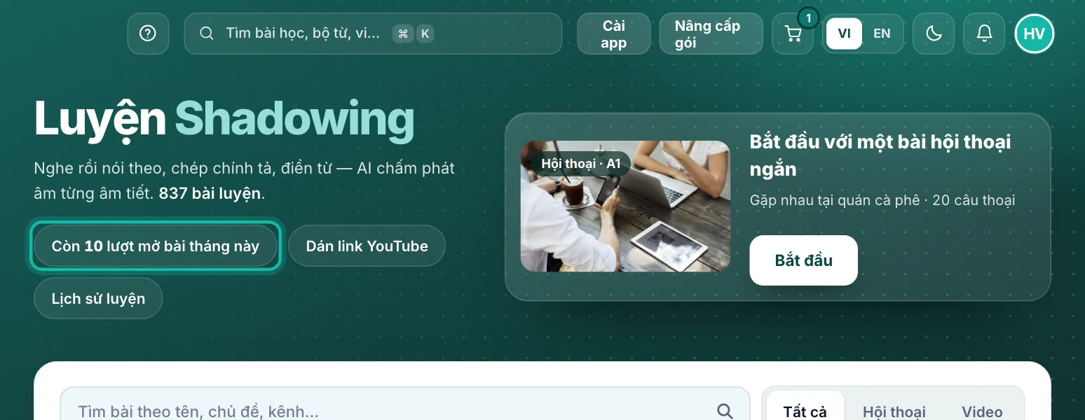Click the ⌘ K shortcut hint
Image resolution: width=1085 pixels, height=420 pixels.
[x=414, y=34]
